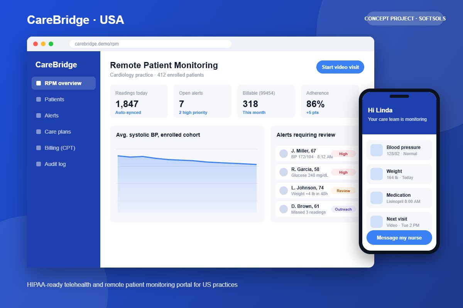Click the Care plans square icon

coord(39,132)
